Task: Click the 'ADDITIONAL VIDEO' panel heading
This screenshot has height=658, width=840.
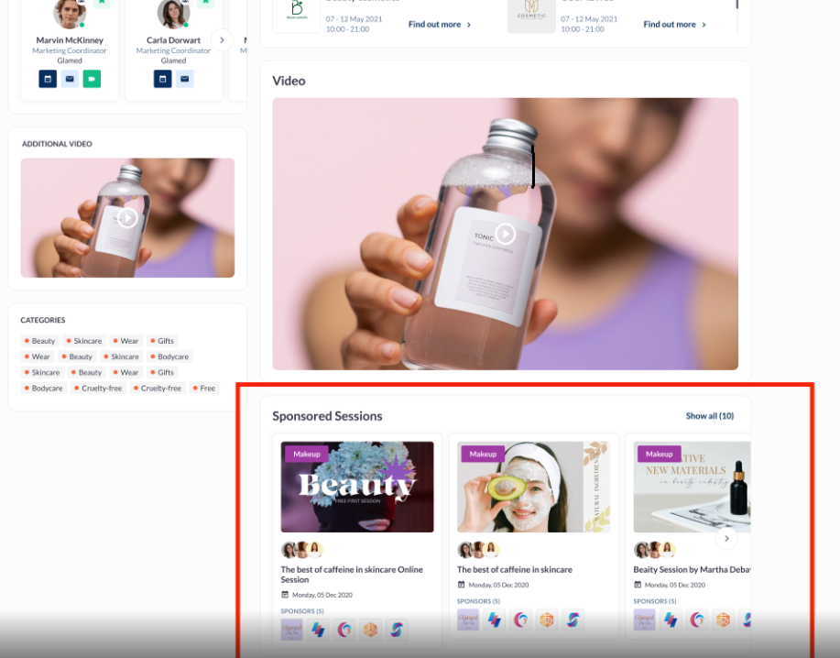Action: 57,144
